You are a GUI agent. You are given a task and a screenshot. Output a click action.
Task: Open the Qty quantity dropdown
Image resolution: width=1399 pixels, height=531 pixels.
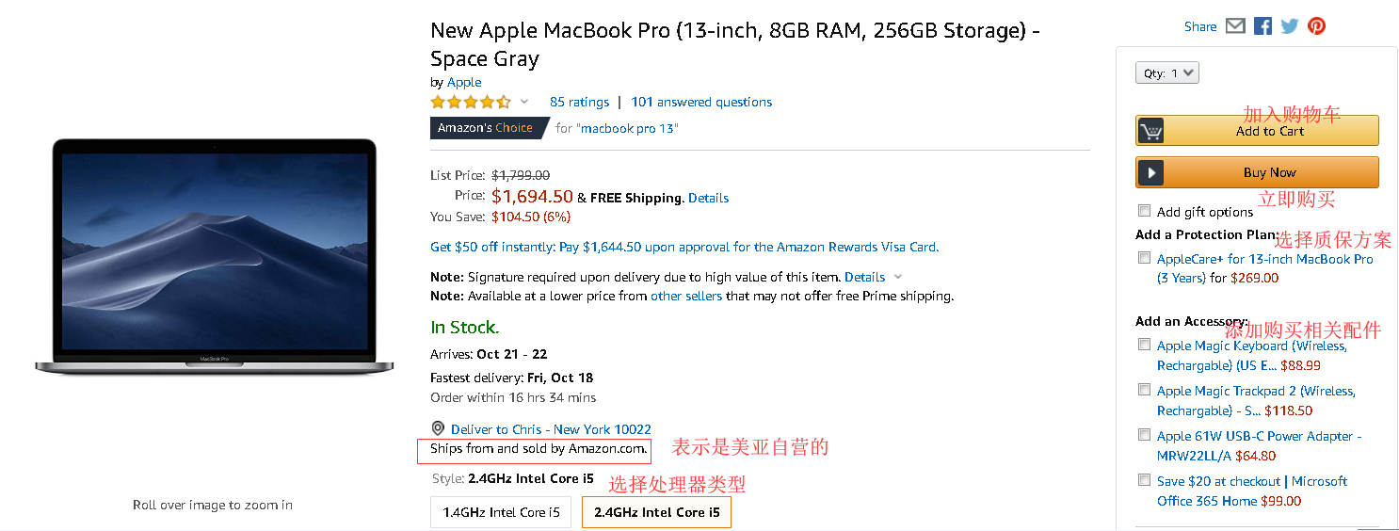click(1167, 73)
